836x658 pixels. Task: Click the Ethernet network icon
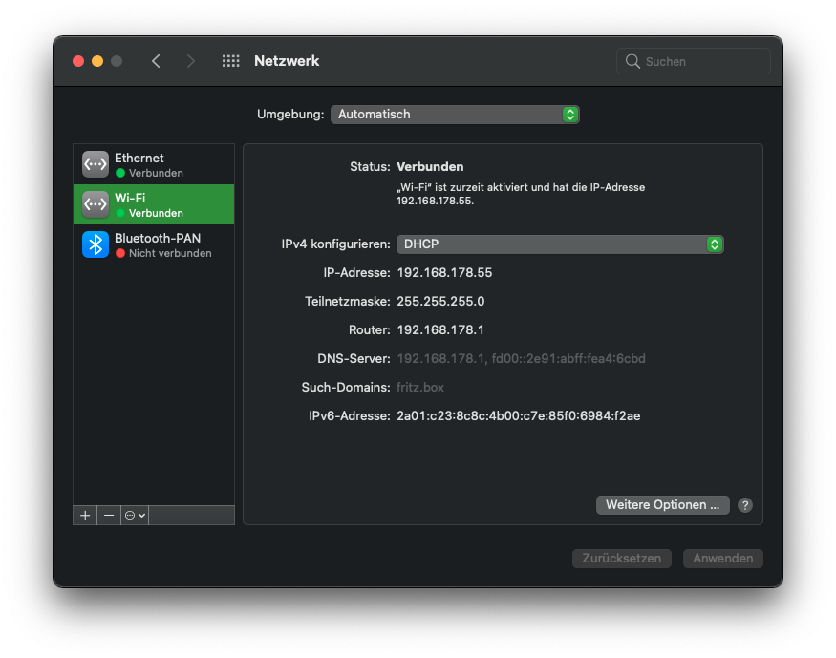(x=96, y=164)
